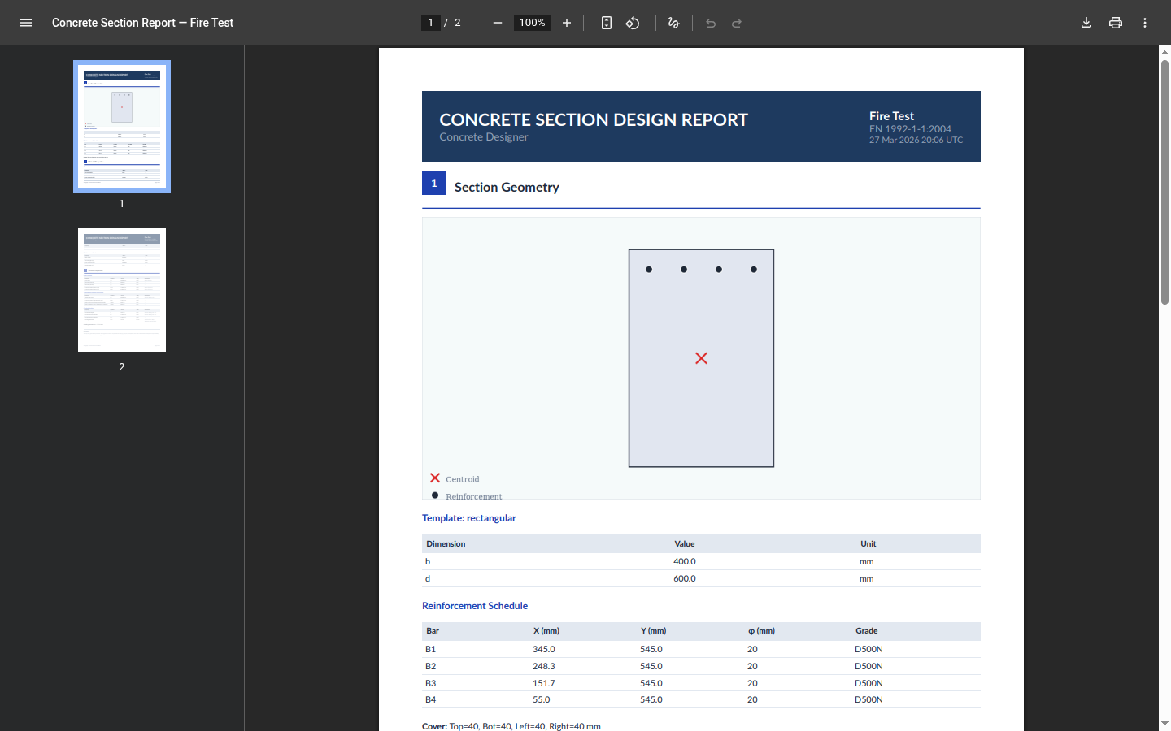Click grade D500N for bar B4
1171x731 pixels.
[868, 699]
